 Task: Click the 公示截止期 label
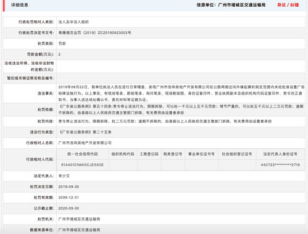coord(44,208)
